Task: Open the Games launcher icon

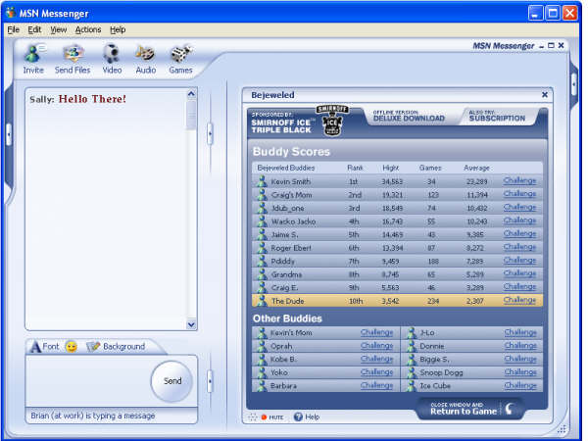Action: tap(180, 59)
